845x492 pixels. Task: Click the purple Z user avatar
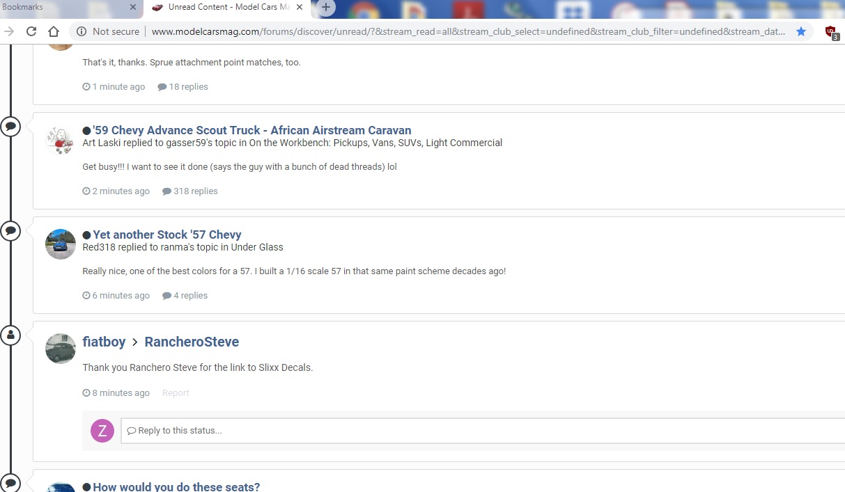[102, 431]
